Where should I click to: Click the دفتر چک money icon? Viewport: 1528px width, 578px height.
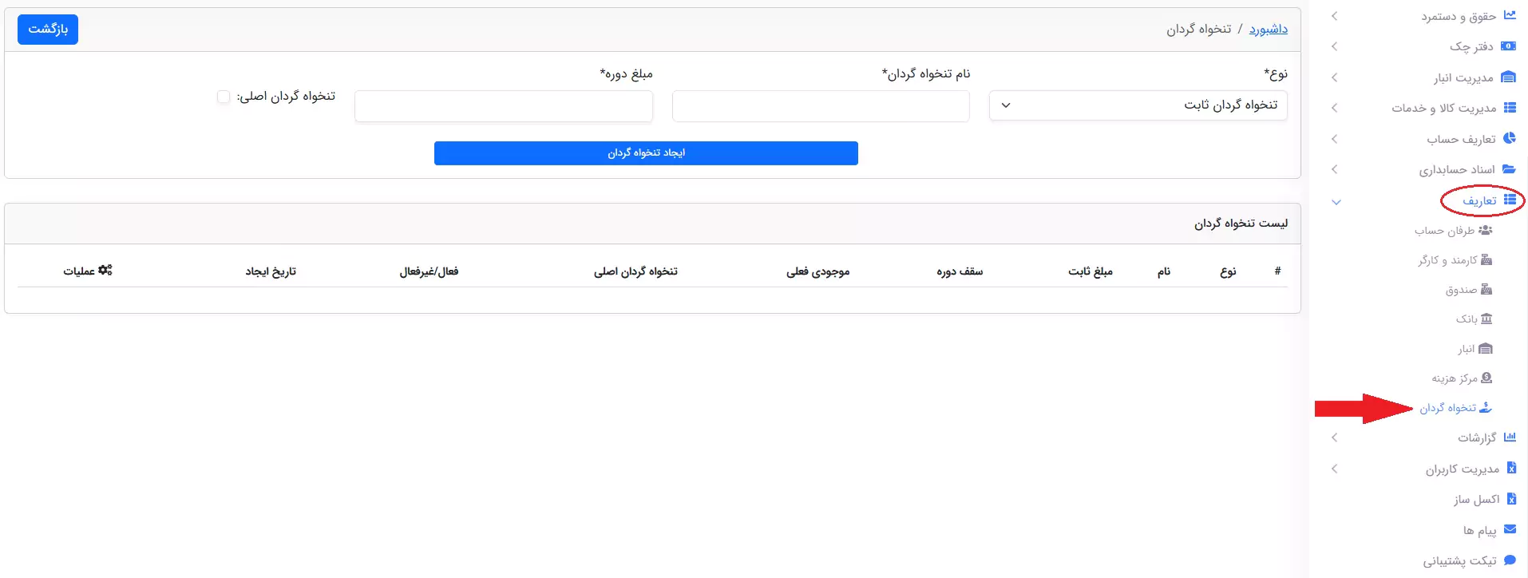pos(1508,46)
